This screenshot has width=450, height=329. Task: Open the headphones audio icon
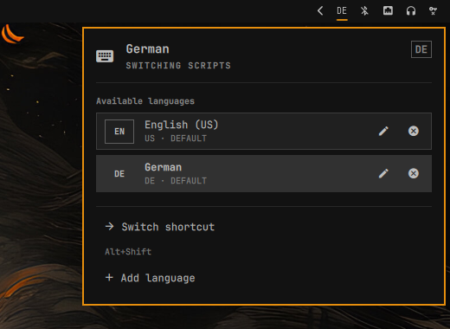pos(411,11)
